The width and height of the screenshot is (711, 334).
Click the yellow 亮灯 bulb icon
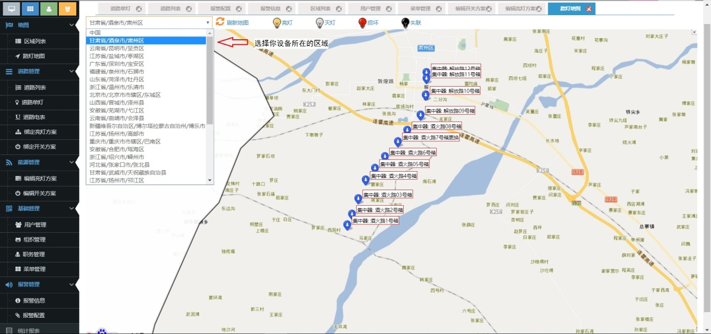pos(276,23)
